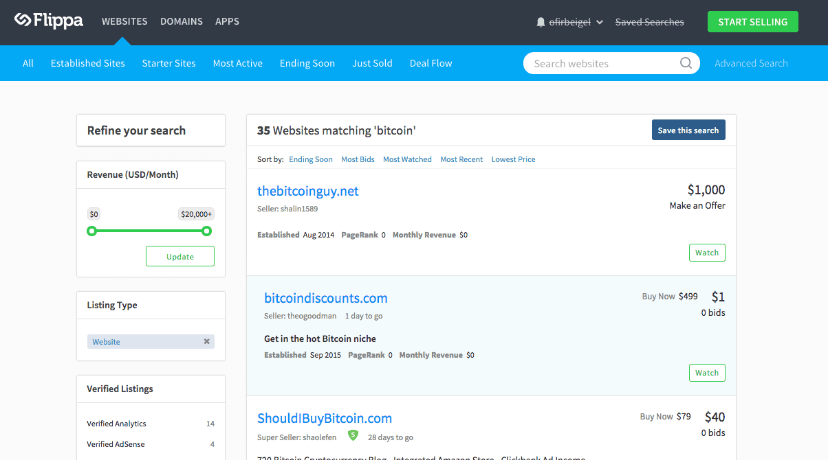Switch to Just Sold tab

[373, 63]
